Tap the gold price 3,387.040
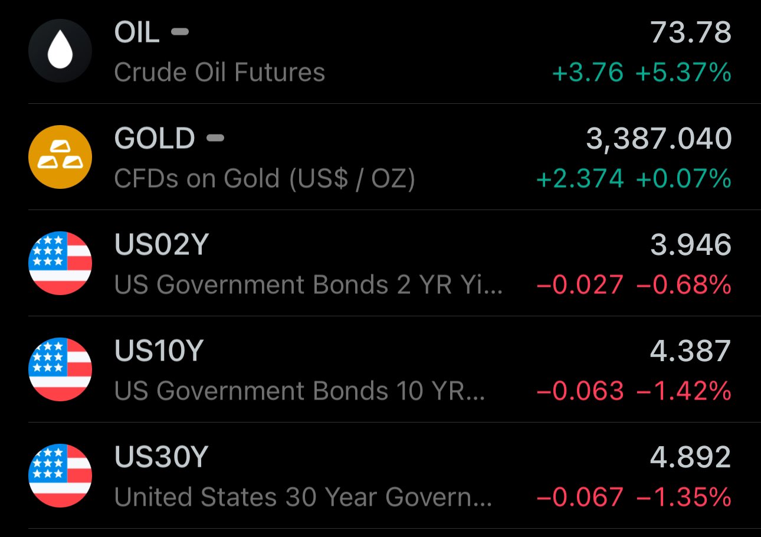 point(658,139)
